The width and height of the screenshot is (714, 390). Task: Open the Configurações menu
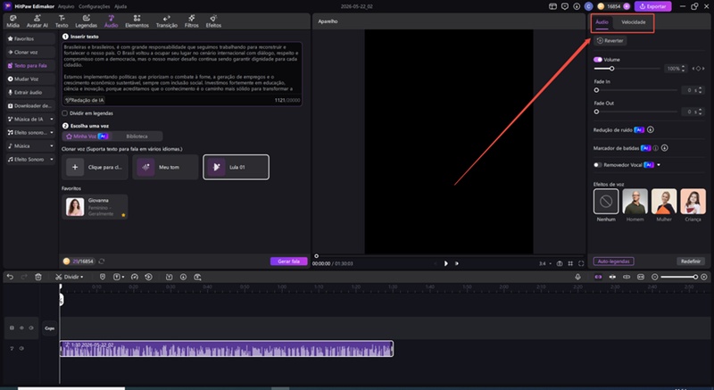[x=94, y=6]
